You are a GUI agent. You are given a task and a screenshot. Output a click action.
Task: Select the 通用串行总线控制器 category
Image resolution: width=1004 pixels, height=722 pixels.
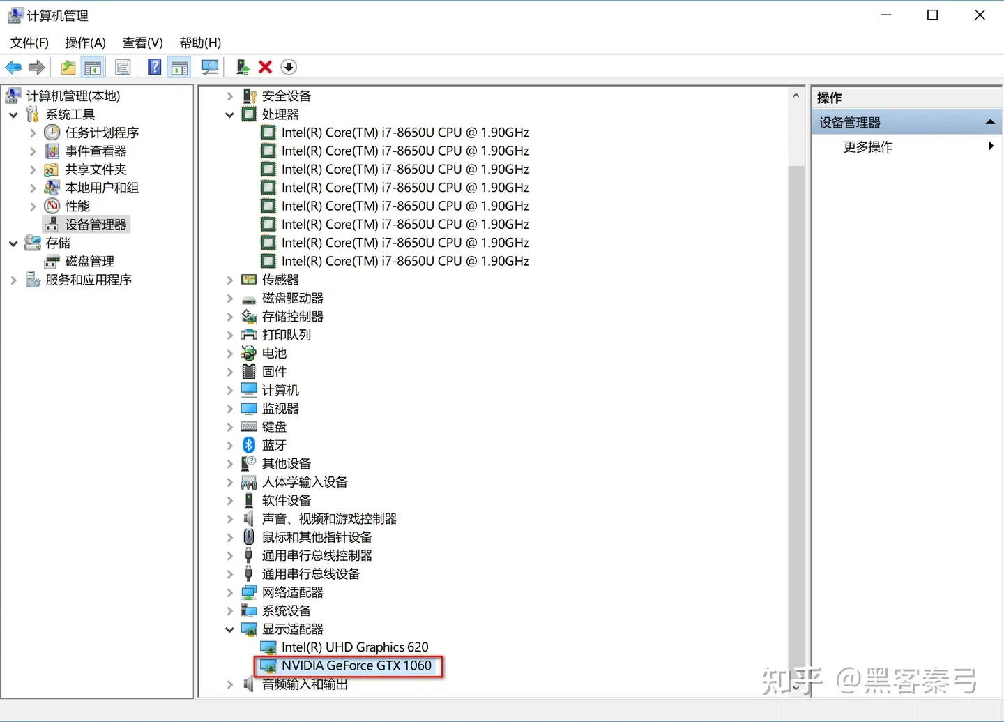click(317, 555)
